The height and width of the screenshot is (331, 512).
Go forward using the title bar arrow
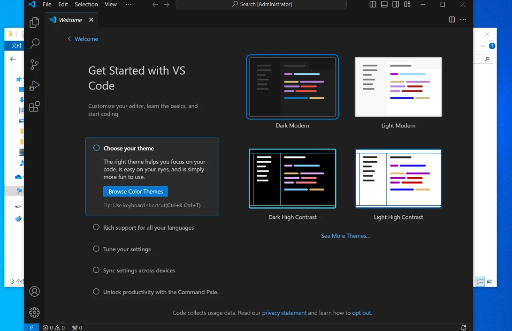(x=167, y=4)
